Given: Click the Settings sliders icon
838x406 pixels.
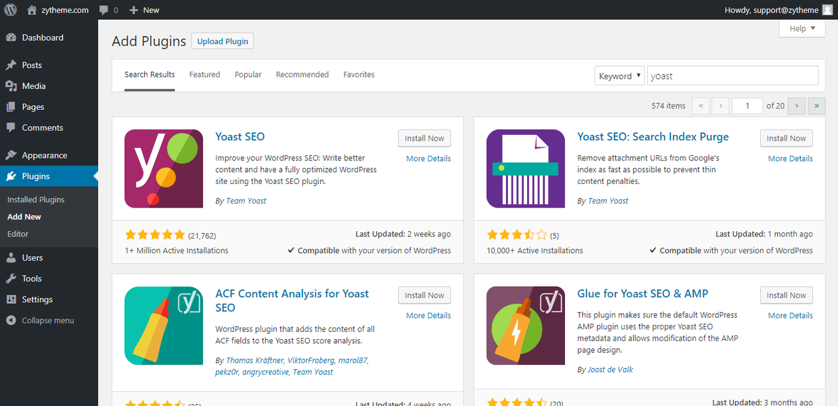Looking at the screenshot, I should tap(10, 299).
